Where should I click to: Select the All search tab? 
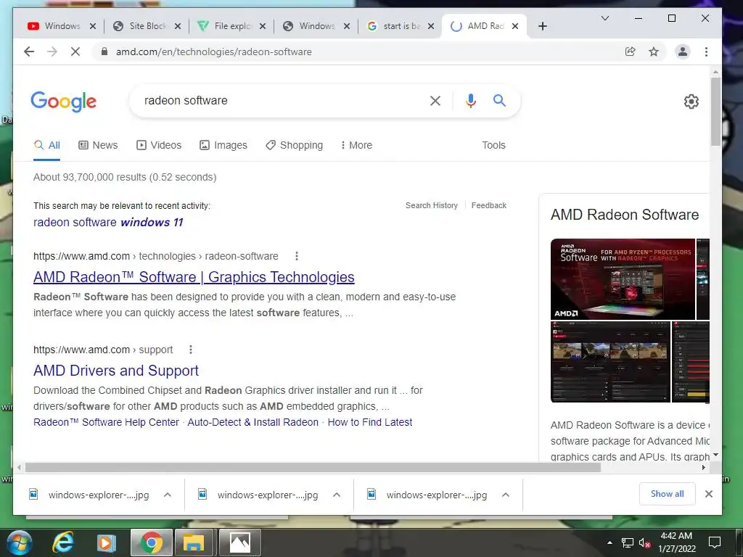[x=47, y=145]
